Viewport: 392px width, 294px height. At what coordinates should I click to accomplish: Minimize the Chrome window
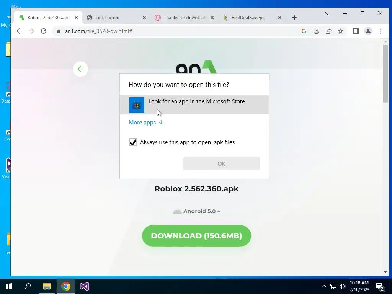click(345, 13)
